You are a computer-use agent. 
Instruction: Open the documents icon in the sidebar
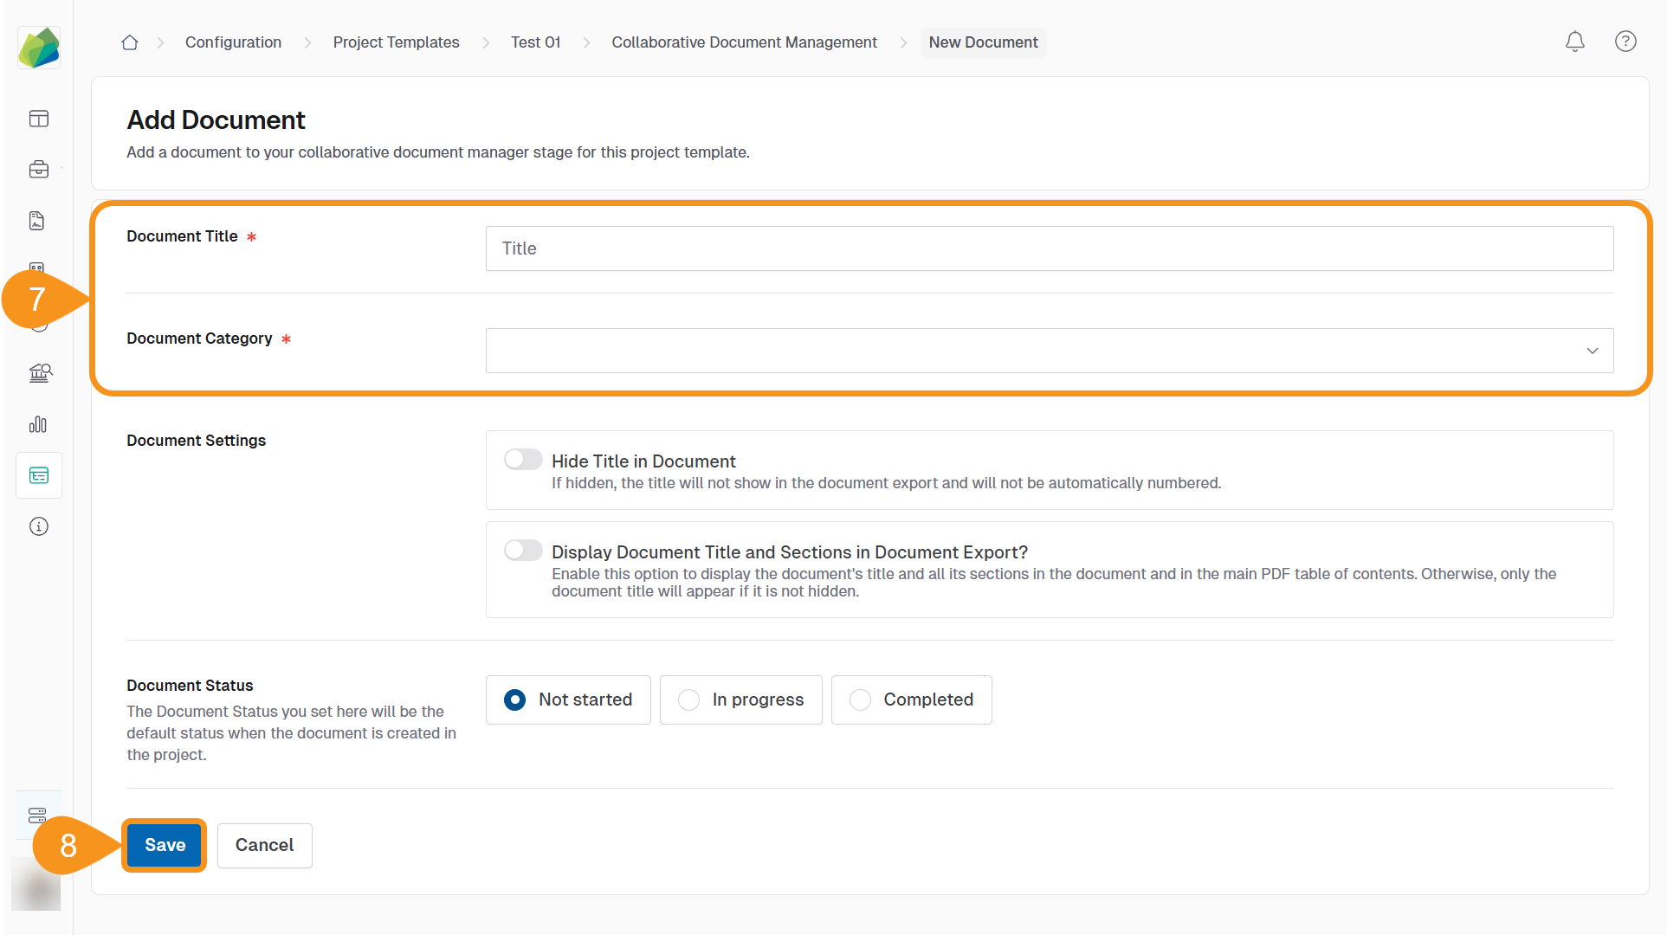[x=36, y=220]
